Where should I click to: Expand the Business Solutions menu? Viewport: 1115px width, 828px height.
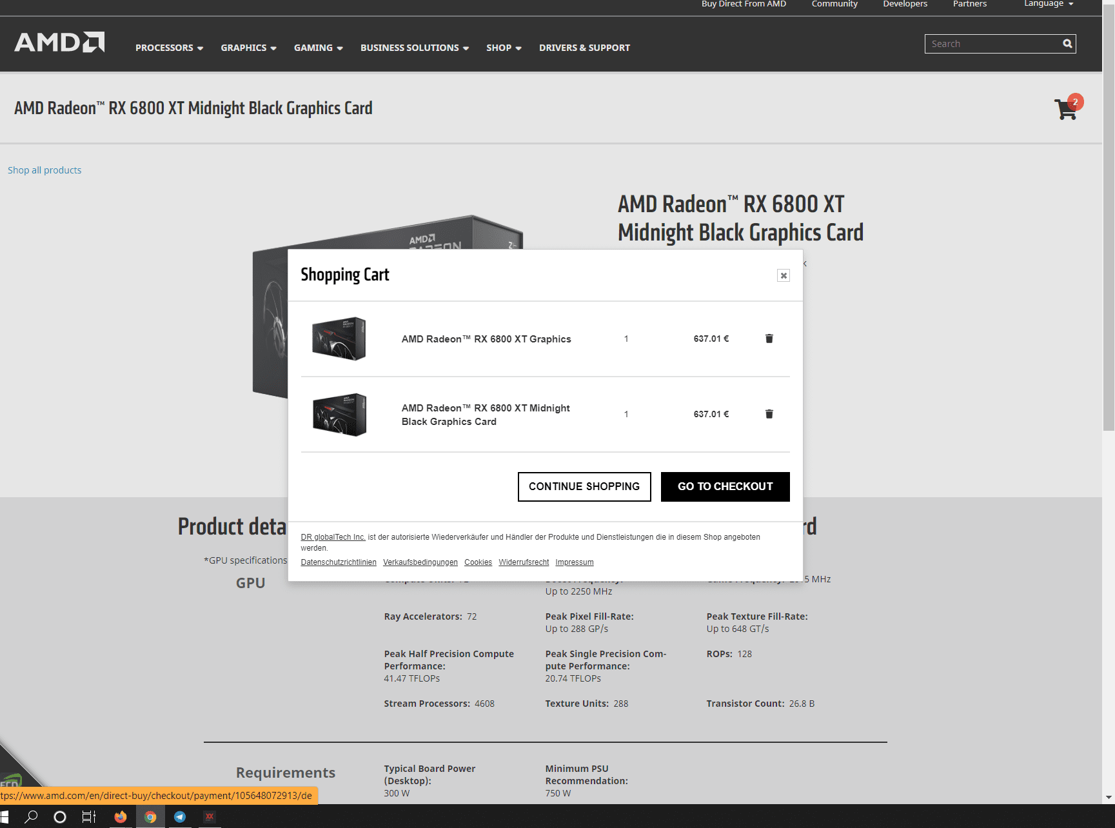[x=415, y=48]
